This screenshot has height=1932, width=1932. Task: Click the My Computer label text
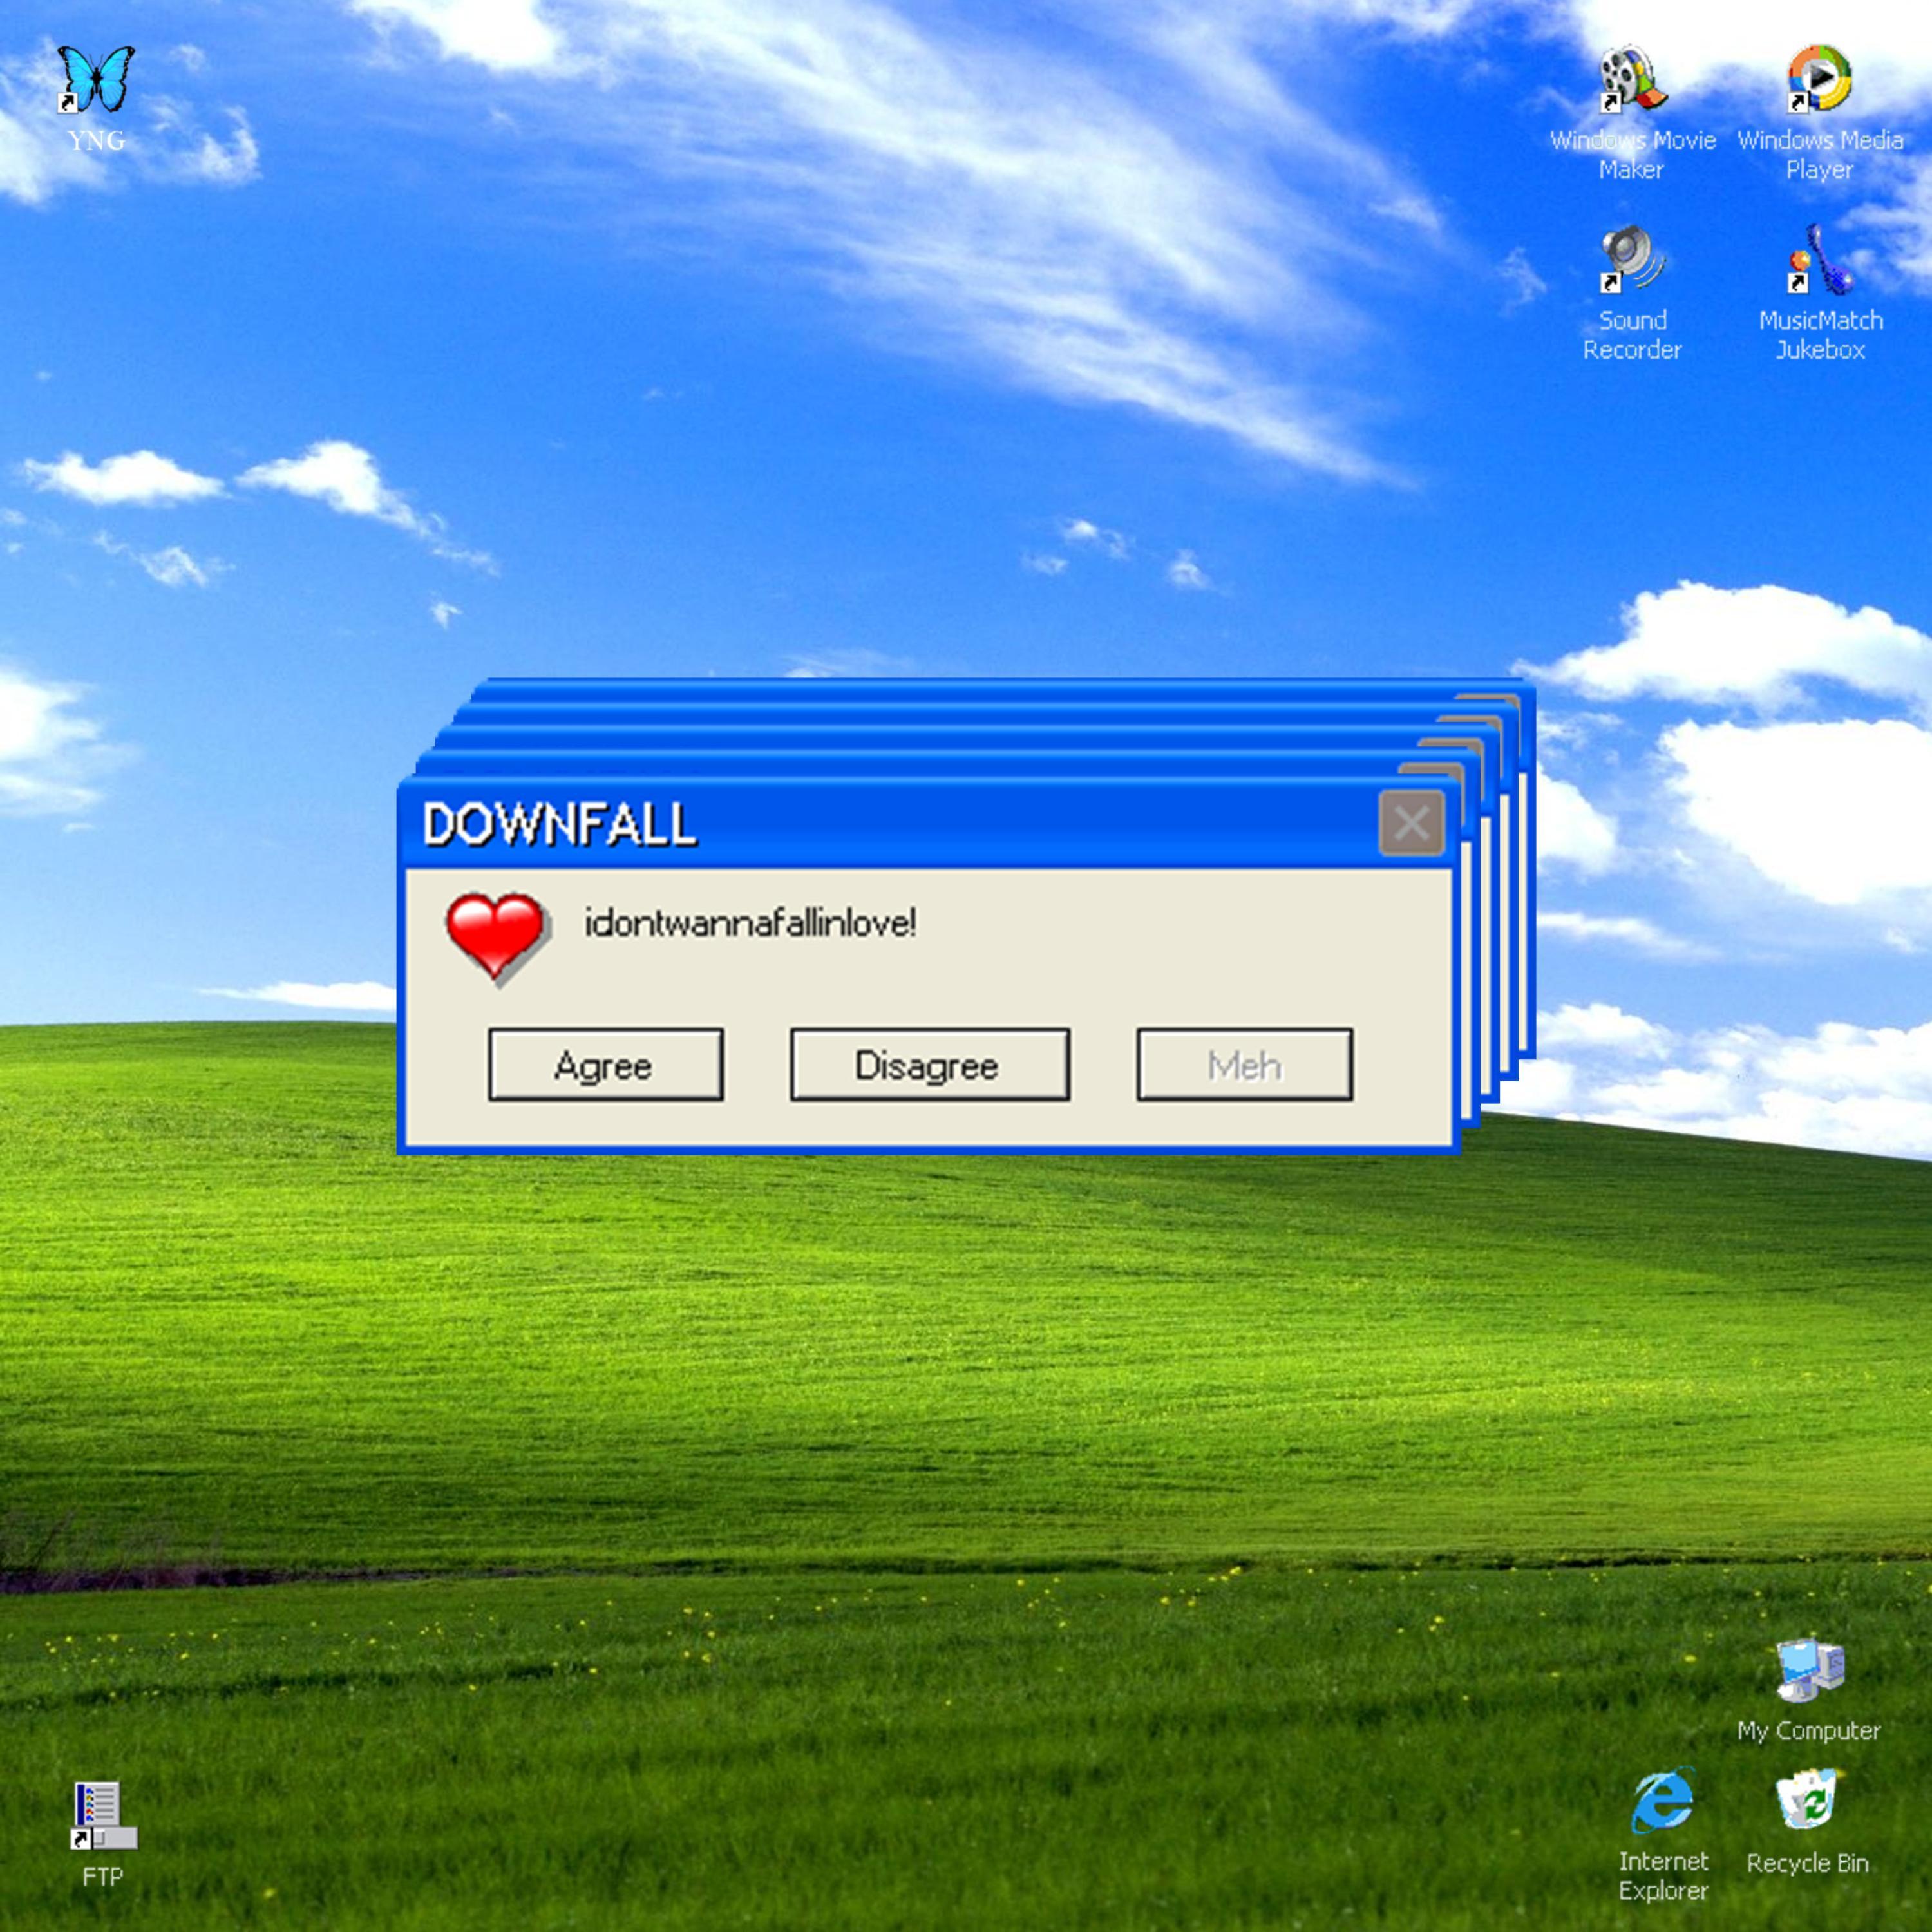point(1809,1731)
